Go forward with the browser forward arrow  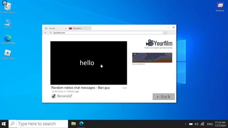point(51,33)
